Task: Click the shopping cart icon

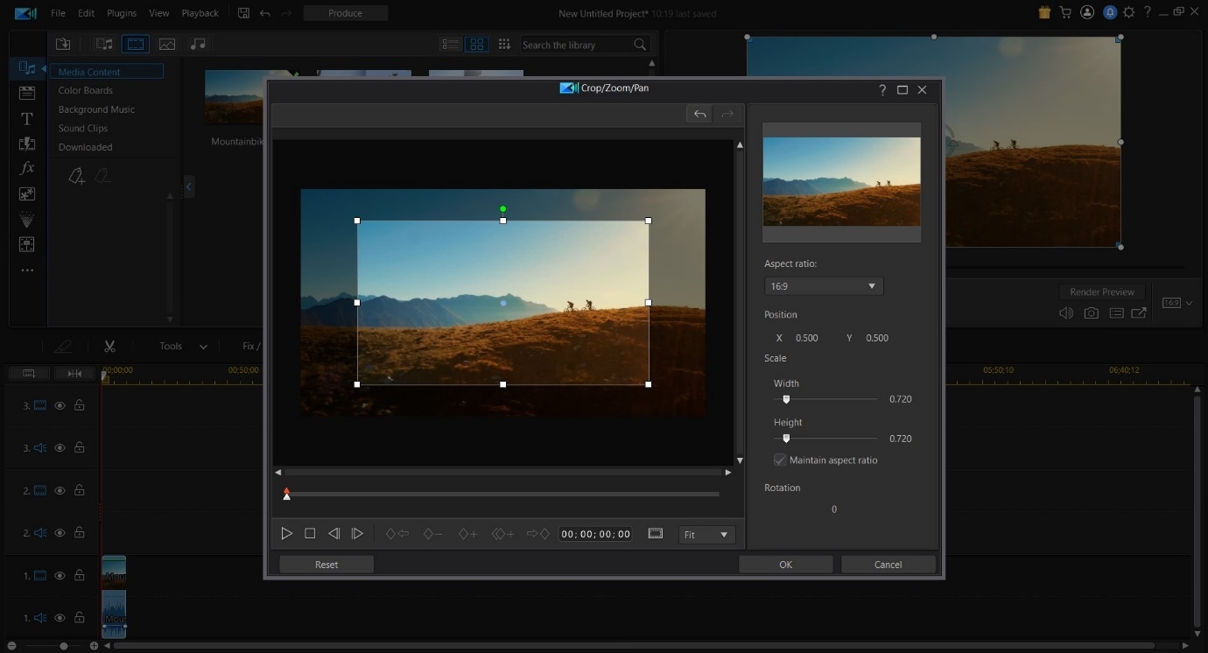Action: pyautogui.click(x=1065, y=13)
